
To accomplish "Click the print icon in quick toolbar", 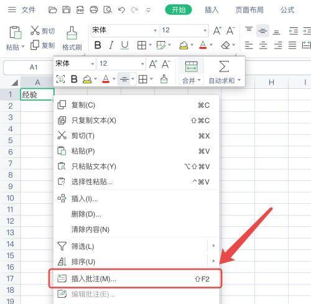I will [94, 10].
